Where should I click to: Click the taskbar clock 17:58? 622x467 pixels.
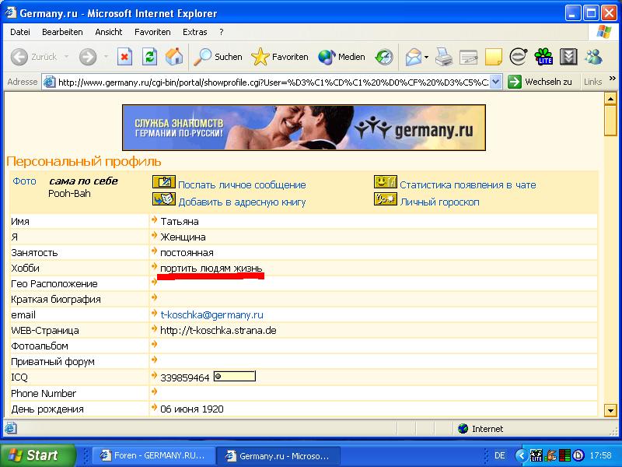coord(600,455)
